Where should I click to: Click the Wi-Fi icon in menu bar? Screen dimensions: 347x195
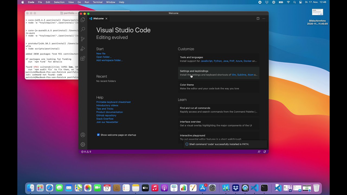tap(288, 2)
